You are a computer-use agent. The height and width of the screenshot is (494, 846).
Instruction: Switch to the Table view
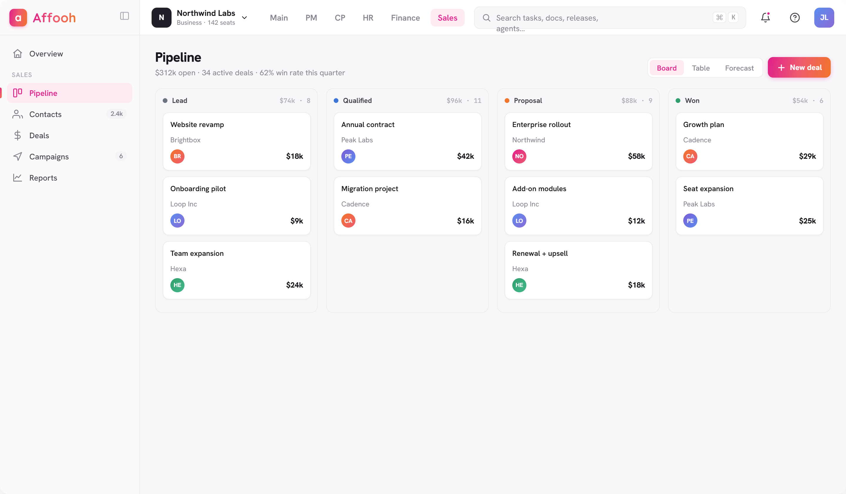pyautogui.click(x=701, y=68)
